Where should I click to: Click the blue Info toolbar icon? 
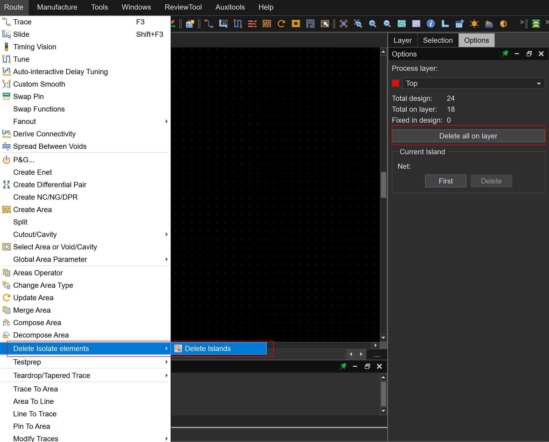coord(430,24)
